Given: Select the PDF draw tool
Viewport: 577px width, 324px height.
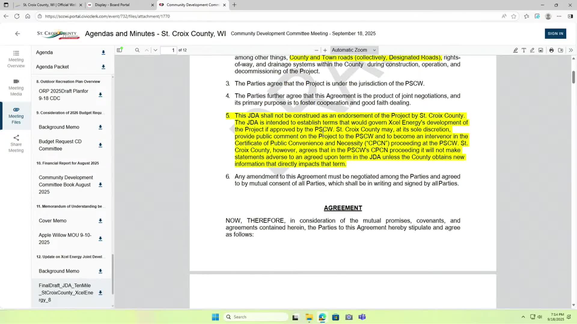Looking at the screenshot, I should 532,50.
